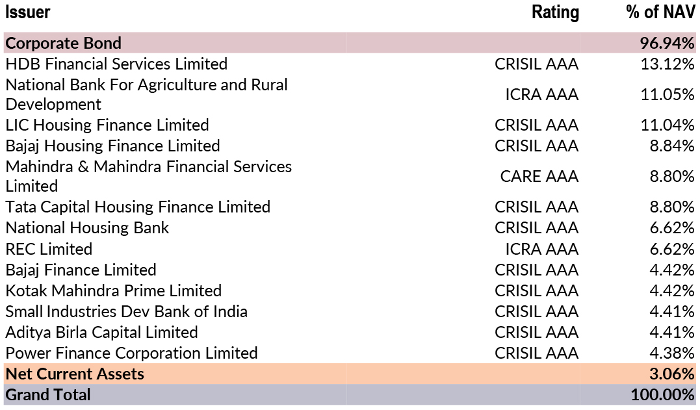The width and height of the screenshot is (700, 410).
Task: Click Small Industries Dev Bank of India
Action: (x=126, y=311)
